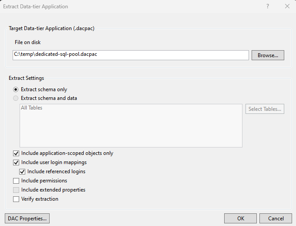
Task: Click 'Target Data-tier Application (.dacpac)' group title
Action: pyautogui.click(x=51, y=28)
